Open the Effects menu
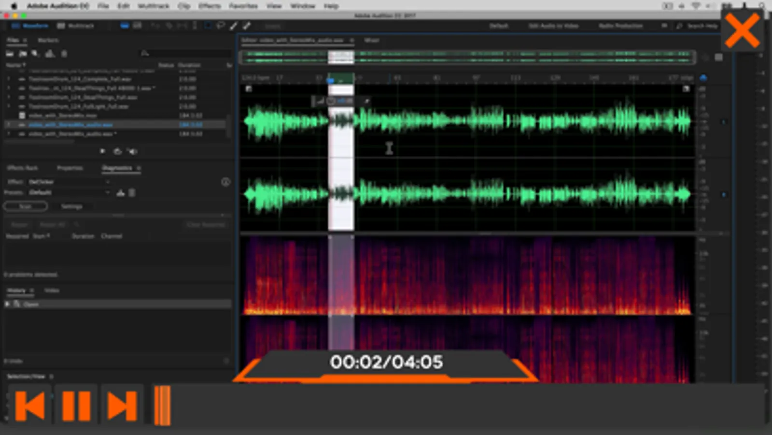This screenshot has width=772, height=435. (209, 6)
